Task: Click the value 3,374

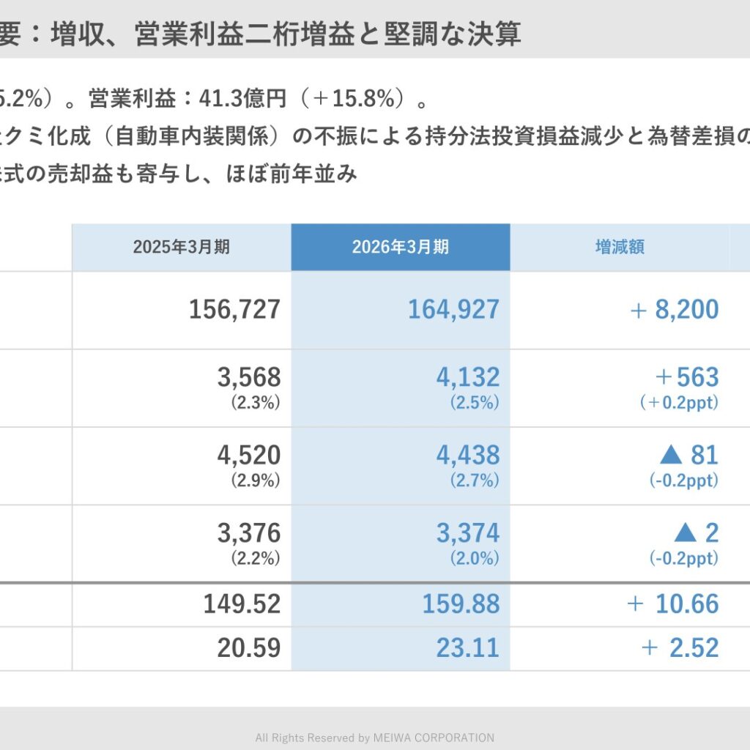Action: [468, 533]
